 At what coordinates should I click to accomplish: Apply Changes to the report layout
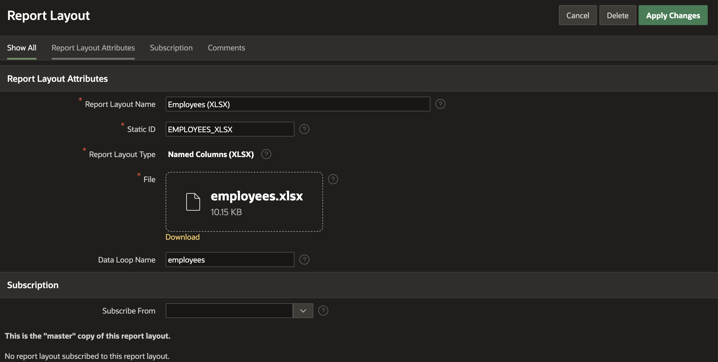coord(673,15)
